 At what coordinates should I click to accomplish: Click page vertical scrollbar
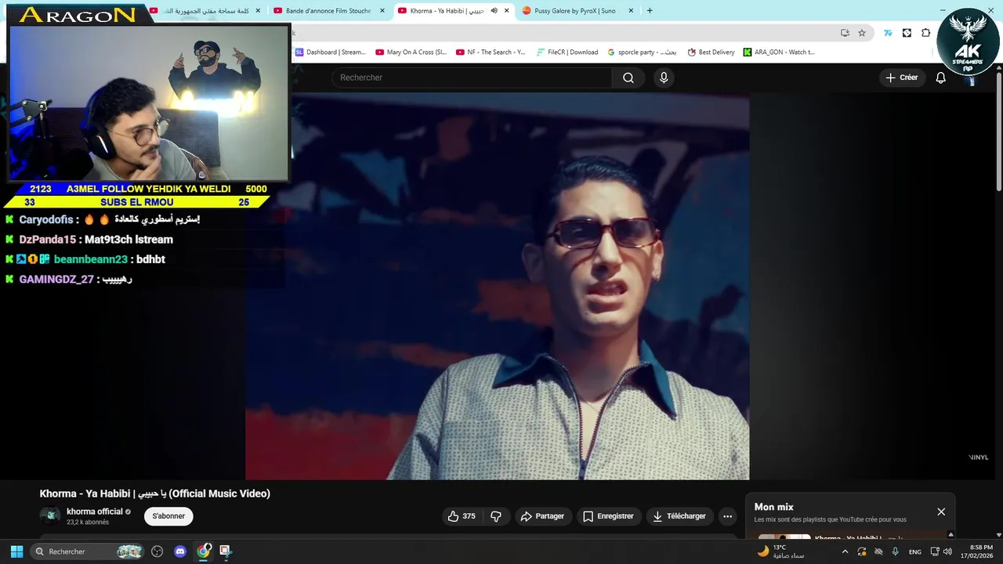point(998,133)
